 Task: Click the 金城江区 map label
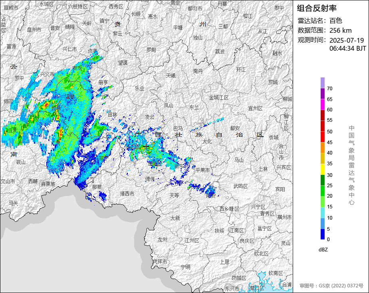219,97
